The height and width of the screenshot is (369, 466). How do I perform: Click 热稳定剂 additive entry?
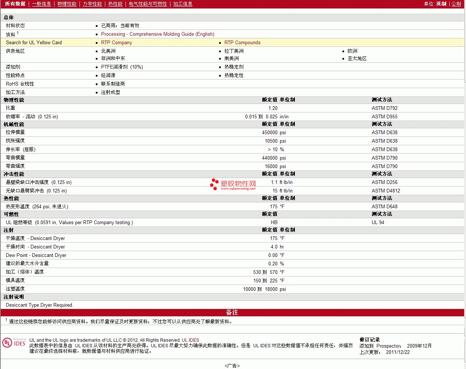[x=234, y=67]
